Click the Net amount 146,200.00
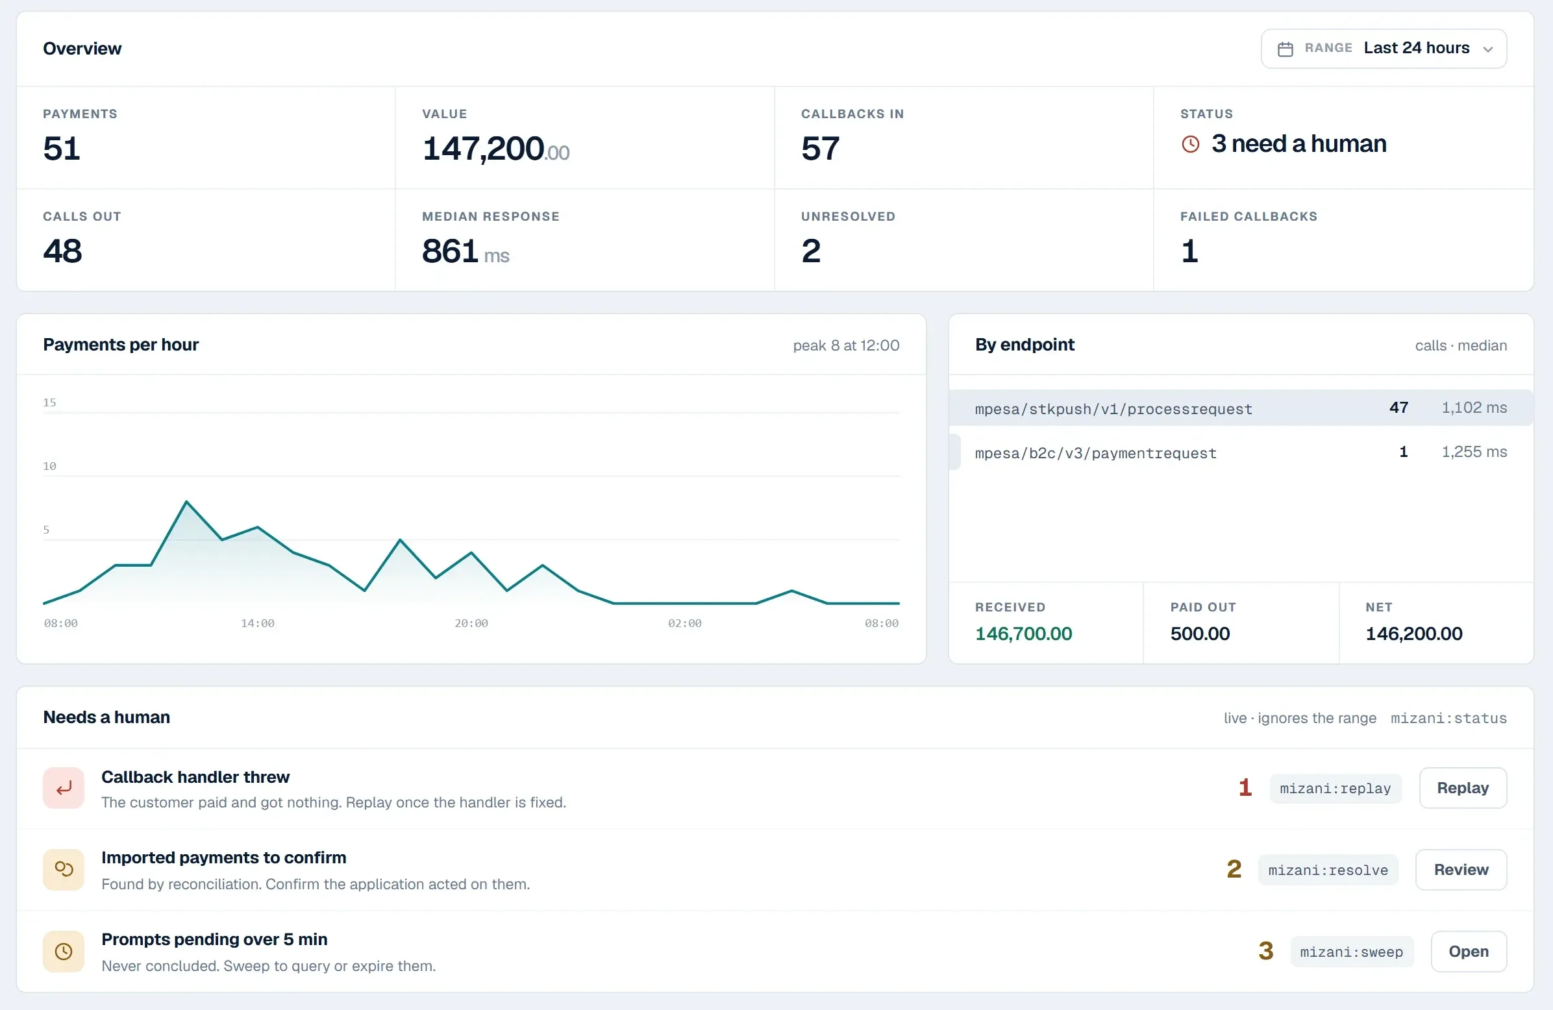 coord(1414,634)
